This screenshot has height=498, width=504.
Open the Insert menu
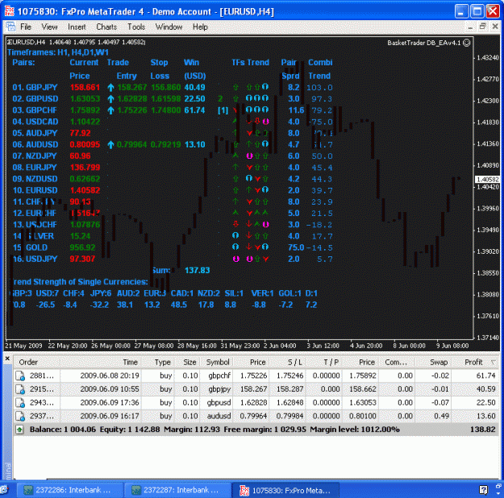tap(77, 27)
